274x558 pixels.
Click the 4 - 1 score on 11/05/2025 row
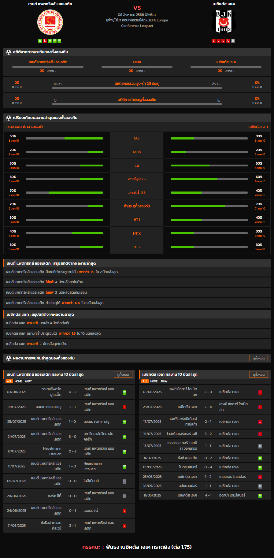[x=208, y=496]
